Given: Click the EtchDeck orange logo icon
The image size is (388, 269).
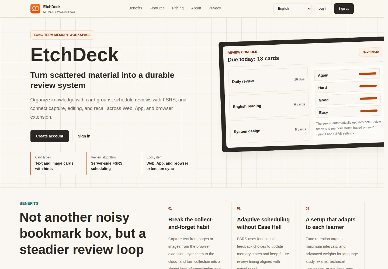Looking at the screenshot, I should coord(35,9).
